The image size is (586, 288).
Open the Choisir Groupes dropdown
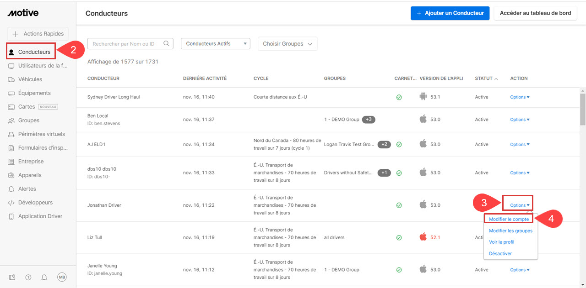(x=288, y=44)
